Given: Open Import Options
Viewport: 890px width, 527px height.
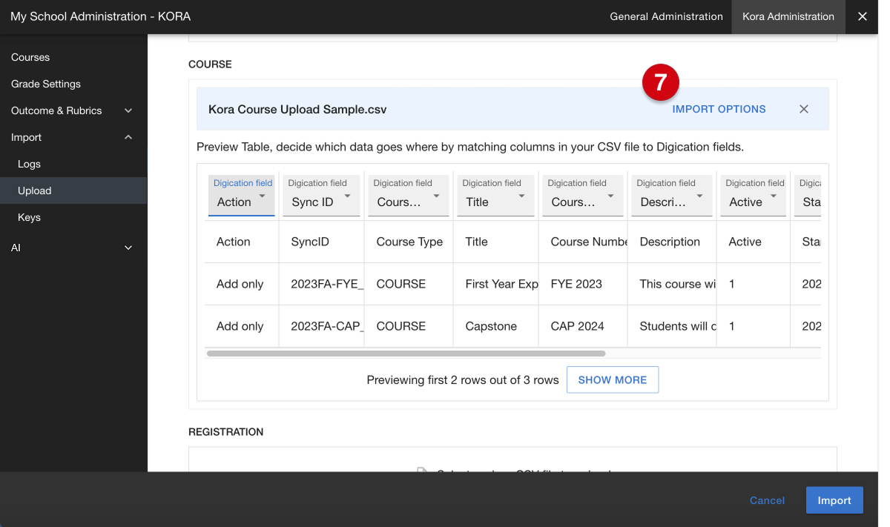Looking at the screenshot, I should click(719, 109).
